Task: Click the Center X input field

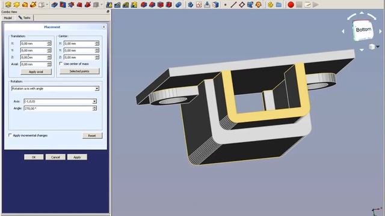Action: pos(79,43)
